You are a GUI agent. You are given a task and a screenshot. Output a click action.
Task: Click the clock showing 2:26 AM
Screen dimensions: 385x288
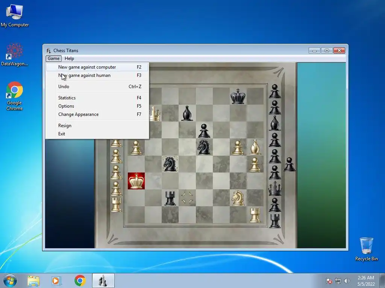366,281
